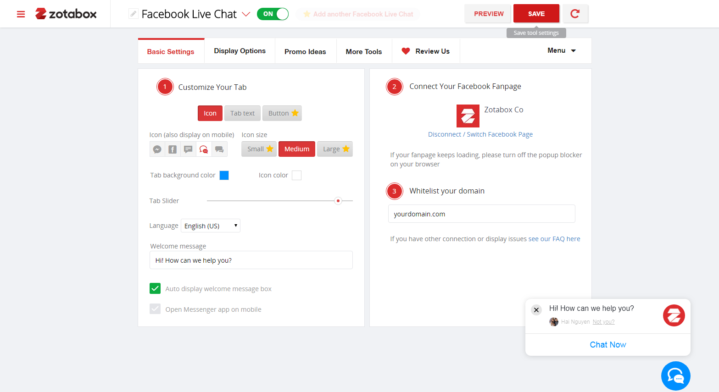Open the hamburger menu in the top-left corner

coord(21,14)
